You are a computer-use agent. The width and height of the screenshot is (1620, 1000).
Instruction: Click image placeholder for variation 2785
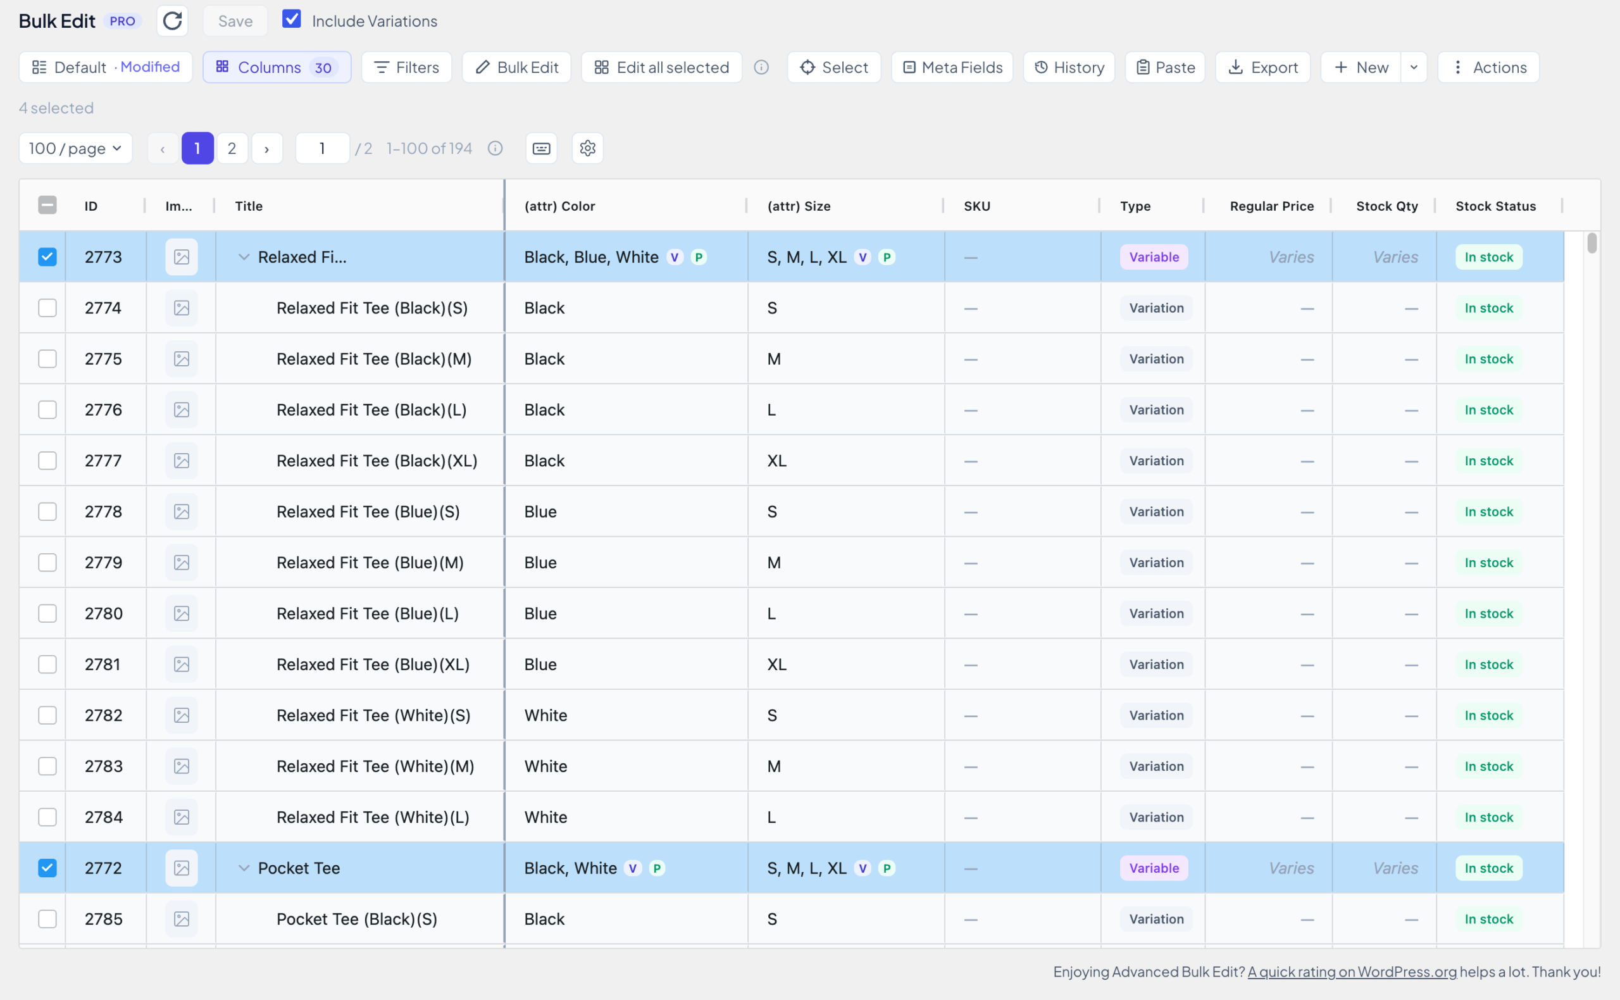[x=181, y=918]
